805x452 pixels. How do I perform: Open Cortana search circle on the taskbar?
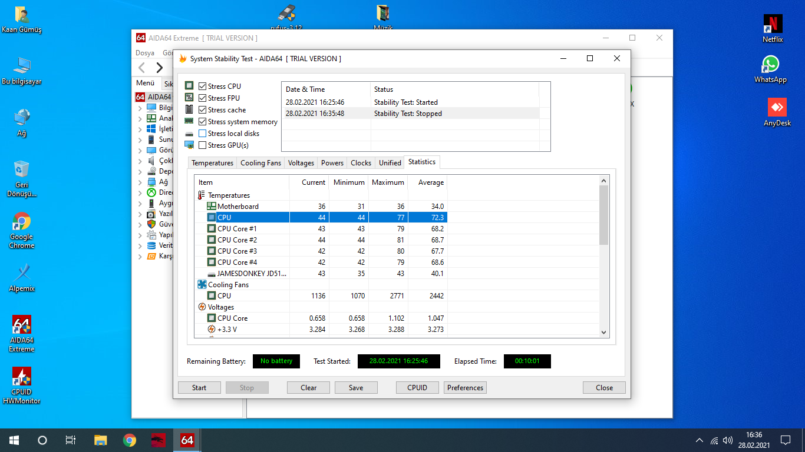[42, 440]
